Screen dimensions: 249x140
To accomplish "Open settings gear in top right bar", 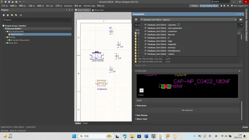I will (x=224, y=6).
